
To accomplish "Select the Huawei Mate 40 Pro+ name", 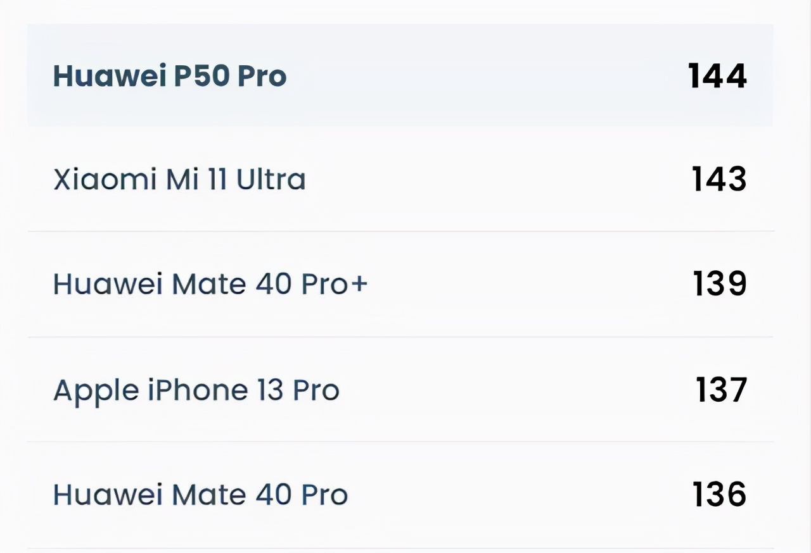I will click(x=210, y=284).
